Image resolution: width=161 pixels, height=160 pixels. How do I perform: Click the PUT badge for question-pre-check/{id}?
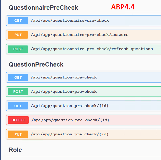pos(18,134)
